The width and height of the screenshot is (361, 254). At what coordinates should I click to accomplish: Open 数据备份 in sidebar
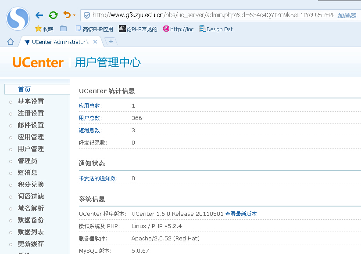click(x=31, y=220)
